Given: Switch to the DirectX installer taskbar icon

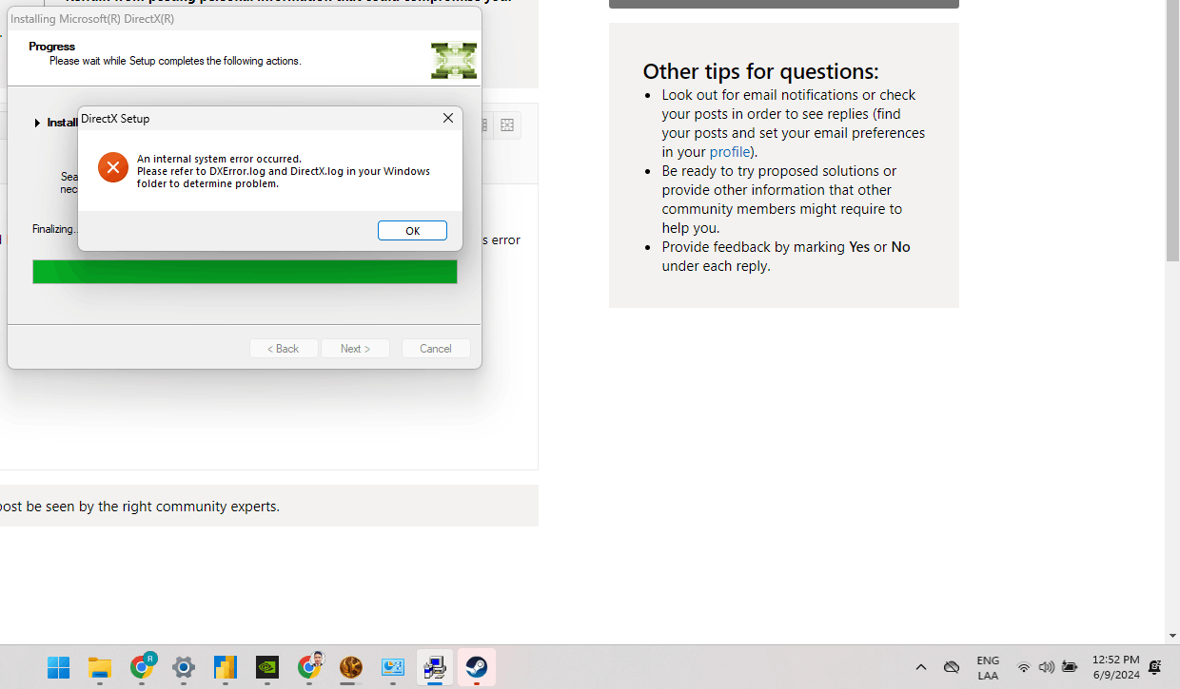Looking at the screenshot, I should coord(435,668).
